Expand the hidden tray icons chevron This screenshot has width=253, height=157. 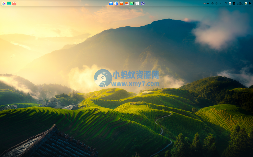point(221,3)
